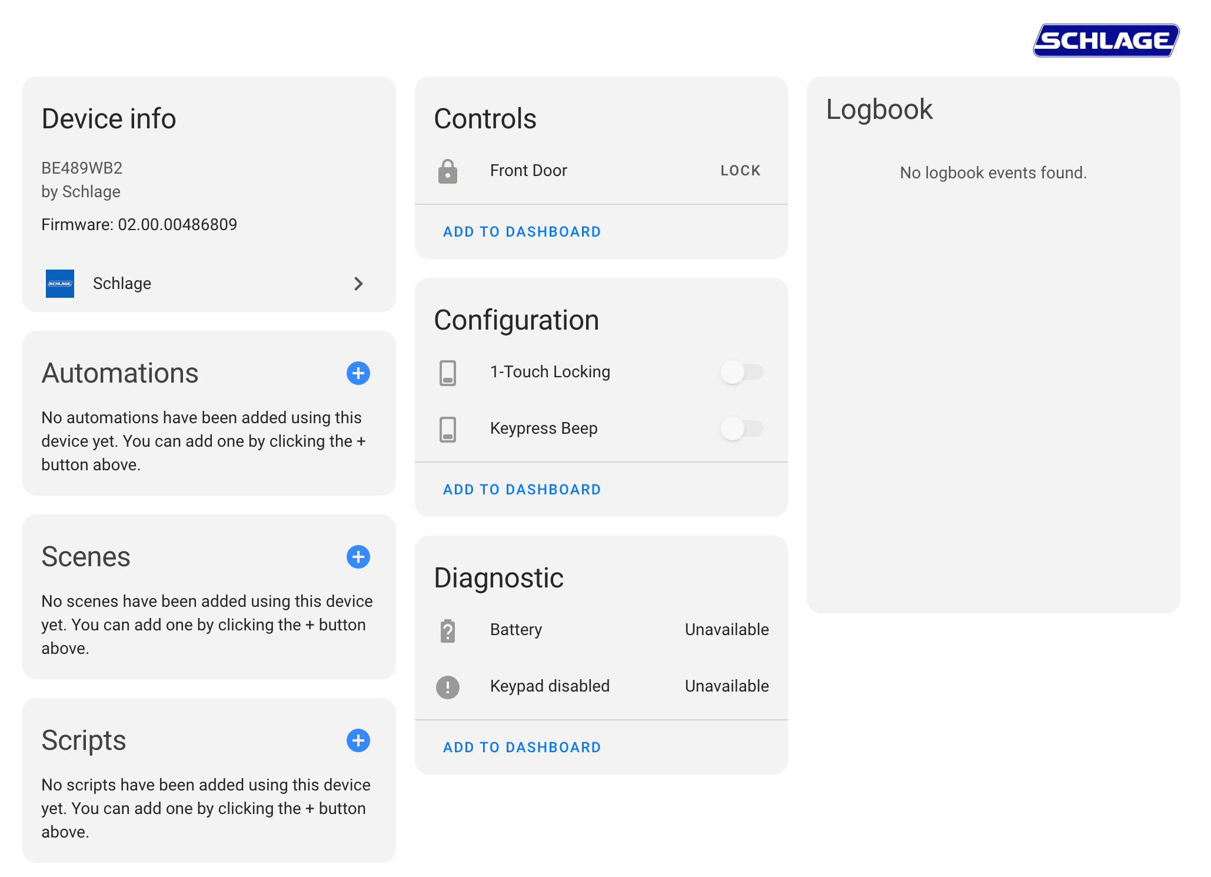The width and height of the screenshot is (1211, 877).
Task: Click the lock icon beside Front Door
Action: 448,171
